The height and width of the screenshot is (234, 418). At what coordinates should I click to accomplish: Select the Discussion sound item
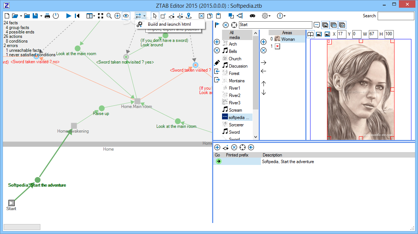[237, 66]
